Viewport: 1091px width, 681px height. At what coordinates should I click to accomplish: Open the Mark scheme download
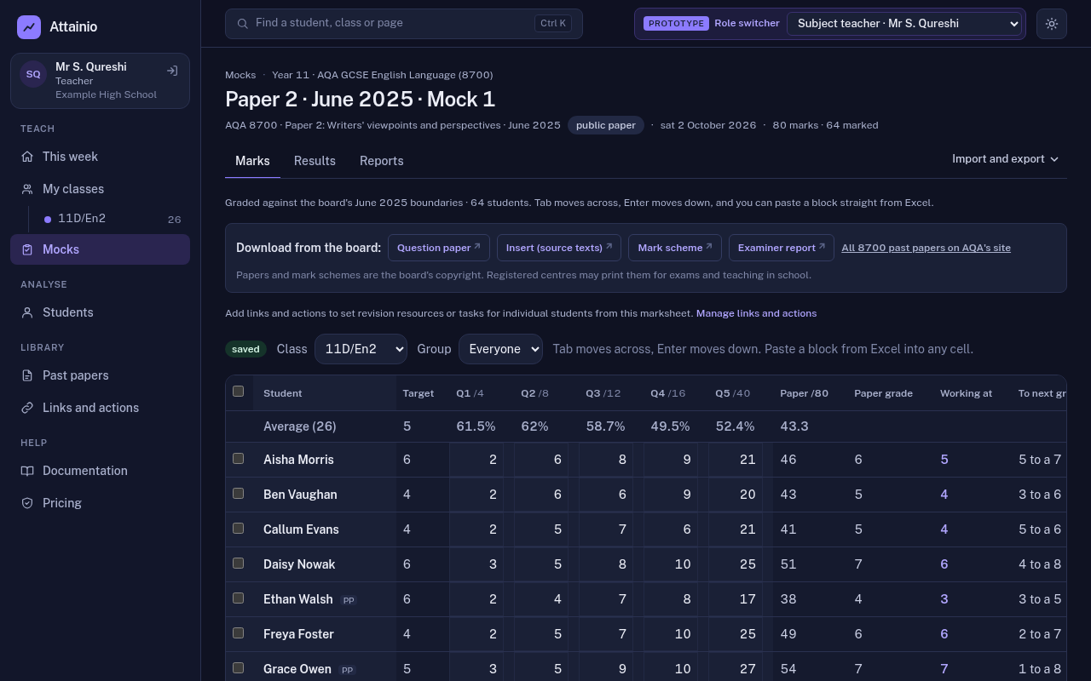[x=675, y=248]
